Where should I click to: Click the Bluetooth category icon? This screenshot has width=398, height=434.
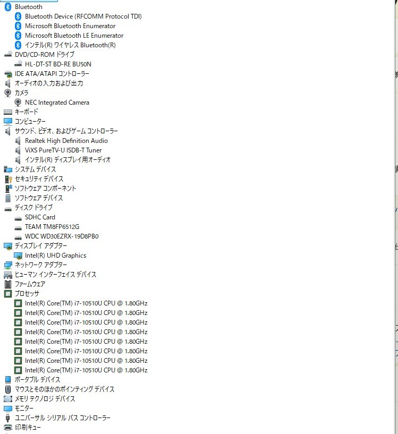8,7
